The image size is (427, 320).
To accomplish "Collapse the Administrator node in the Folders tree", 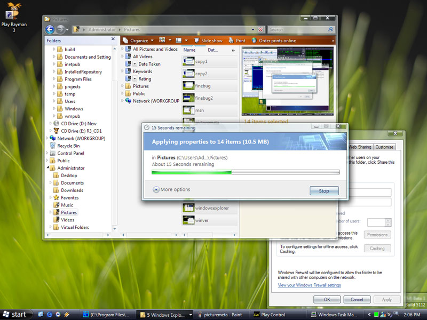I will 48,167.
